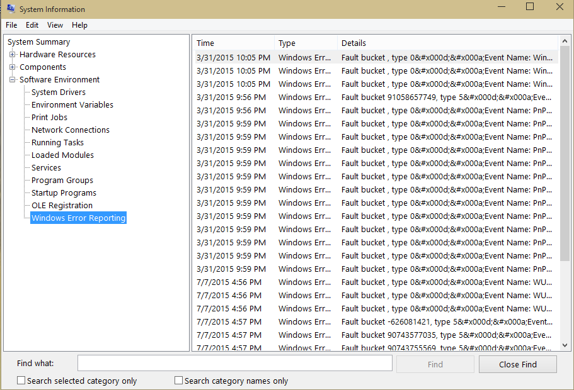This screenshot has width=574, height=390.
Task: Expand the Components tree node
Action: click(x=12, y=67)
